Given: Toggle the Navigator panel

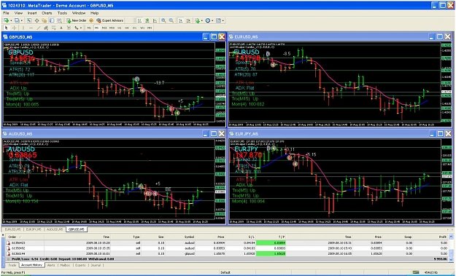Looking at the screenshot, I should [x=45, y=20].
